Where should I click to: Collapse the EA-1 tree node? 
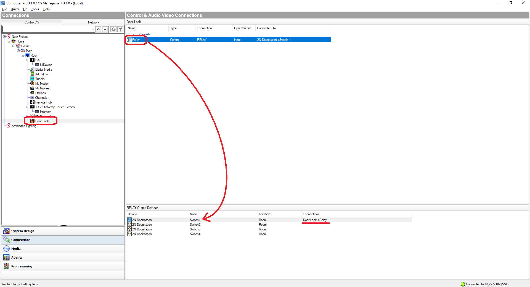tap(28, 60)
